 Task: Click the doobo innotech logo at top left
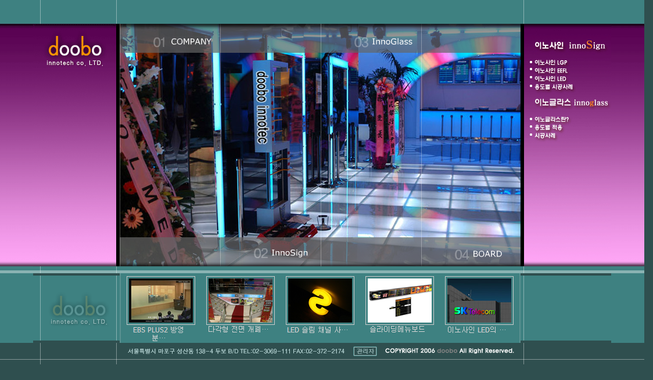click(x=75, y=51)
